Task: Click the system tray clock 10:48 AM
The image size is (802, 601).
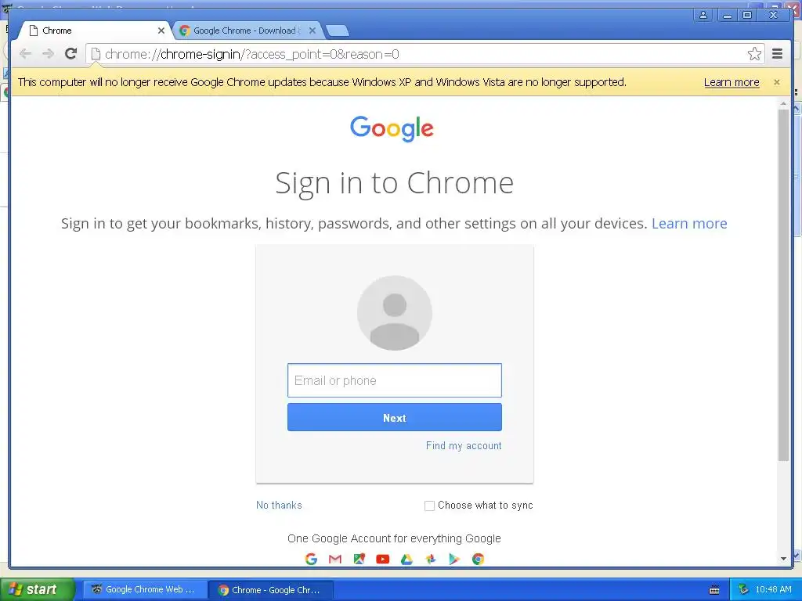Action: click(x=773, y=589)
